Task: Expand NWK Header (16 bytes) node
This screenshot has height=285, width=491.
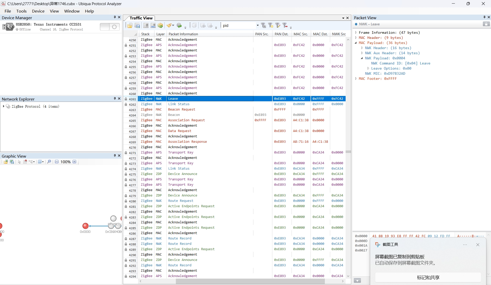Action: pos(362,48)
